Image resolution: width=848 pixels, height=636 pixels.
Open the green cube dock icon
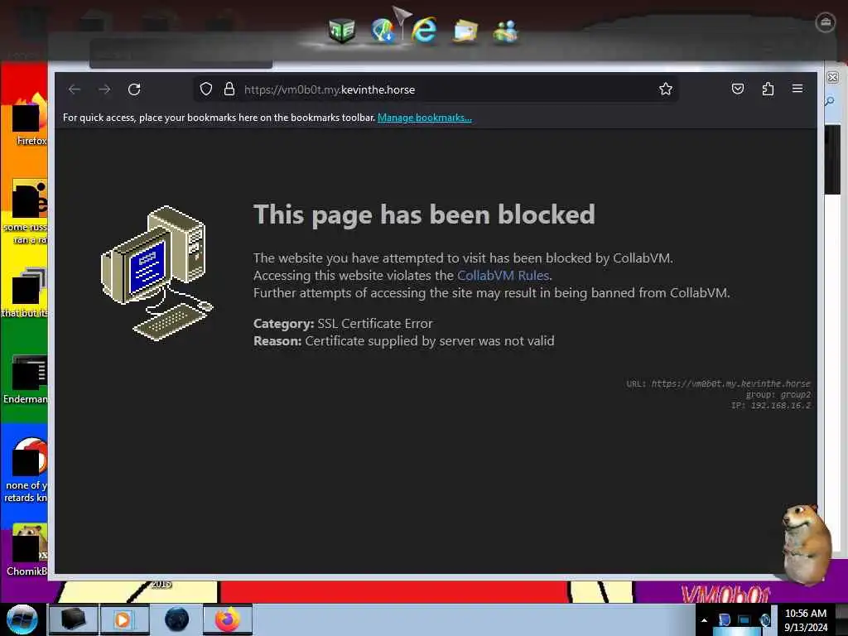342,31
